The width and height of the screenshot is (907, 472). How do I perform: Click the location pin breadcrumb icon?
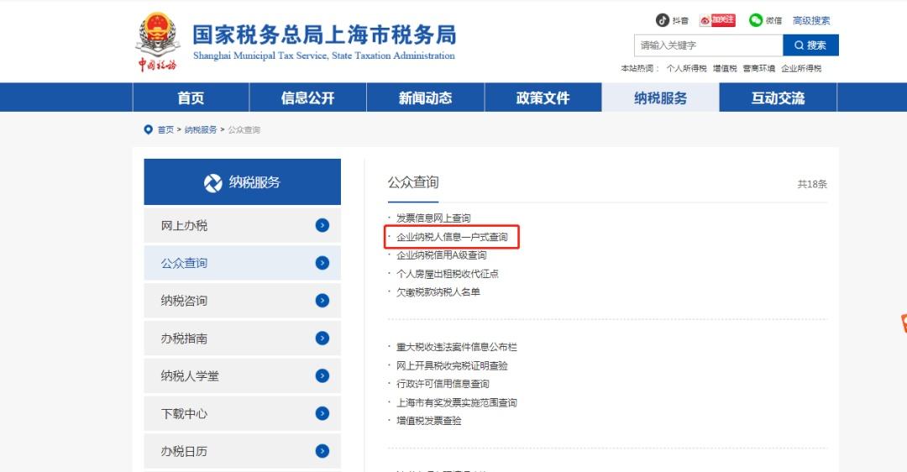149,130
